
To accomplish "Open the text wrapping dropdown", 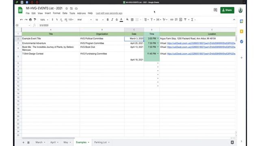I will (159, 19).
